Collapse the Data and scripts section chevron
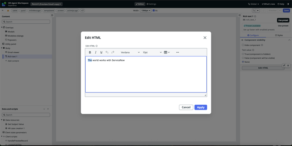292x146 pixels. (44, 109)
